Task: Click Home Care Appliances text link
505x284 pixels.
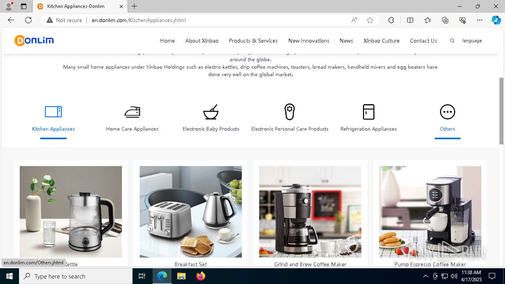Action: pyautogui.click(x=132, y=129)
